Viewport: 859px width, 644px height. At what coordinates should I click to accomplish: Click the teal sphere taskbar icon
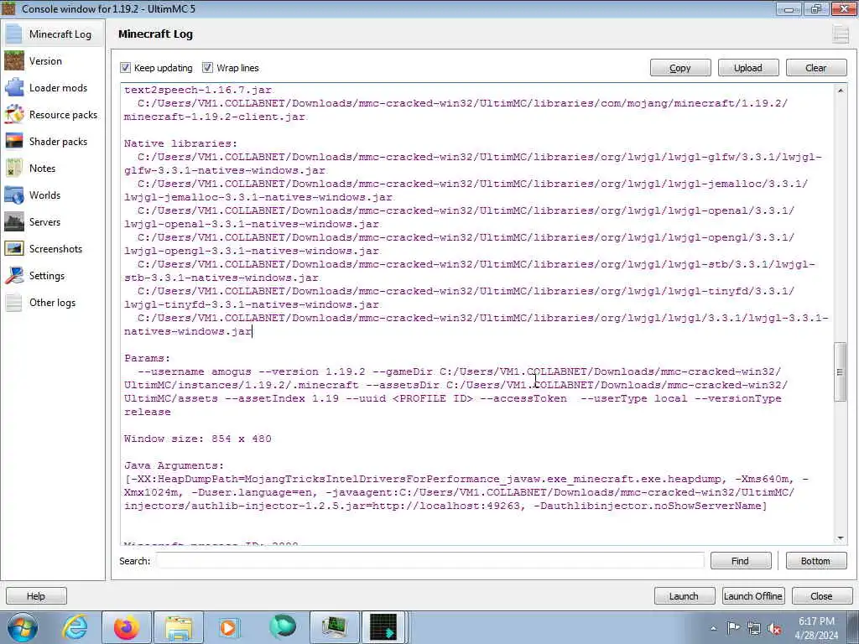click(282, 627)
